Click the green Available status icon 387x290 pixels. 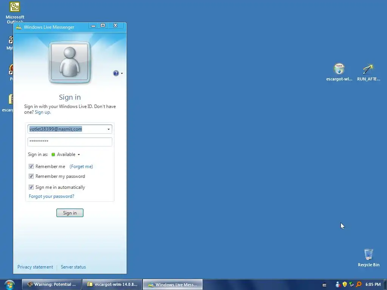[53, 154]
